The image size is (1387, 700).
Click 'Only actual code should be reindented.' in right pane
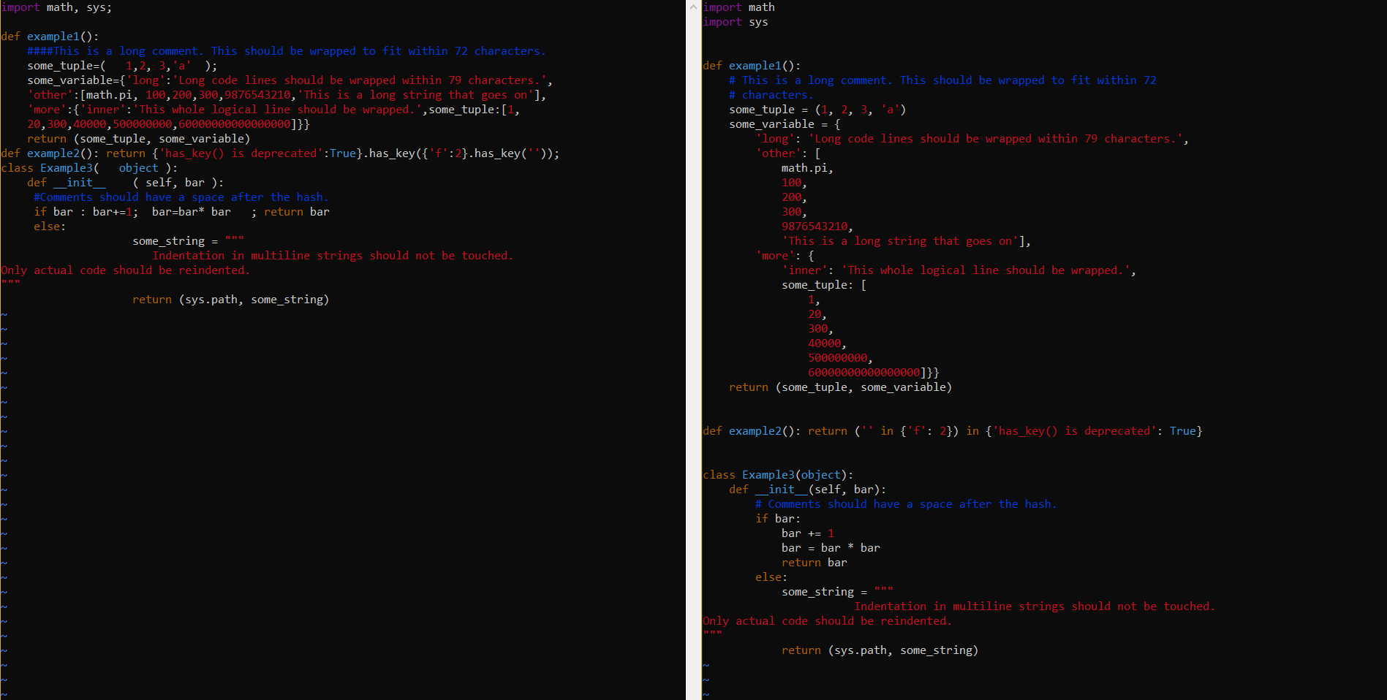click(x=828, y=621)
